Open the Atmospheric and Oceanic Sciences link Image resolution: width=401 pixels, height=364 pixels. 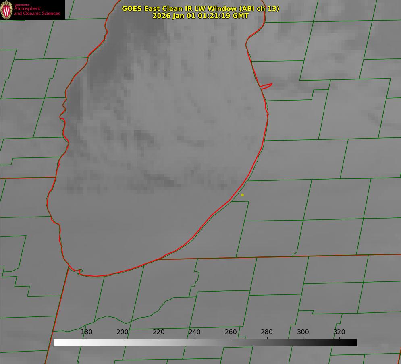point(37,11)
